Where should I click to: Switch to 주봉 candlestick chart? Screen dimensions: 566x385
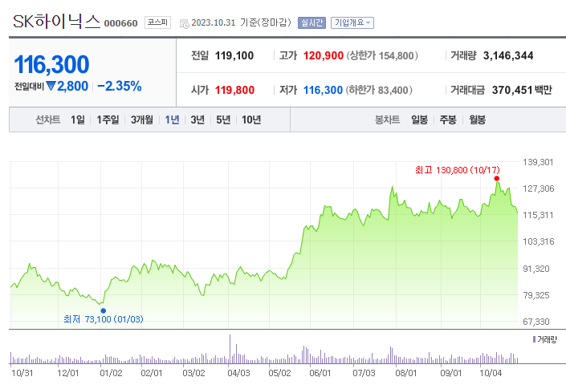(448, 120)
